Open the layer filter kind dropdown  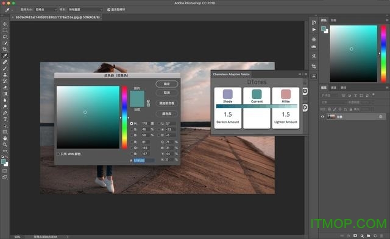[330, 95]
